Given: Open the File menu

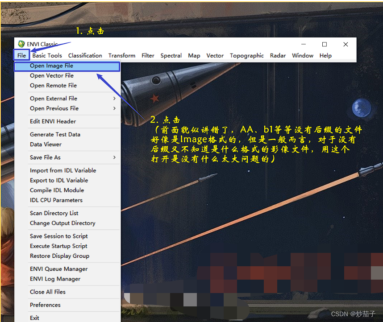Looking at the screenshot, I should [21, 55].
